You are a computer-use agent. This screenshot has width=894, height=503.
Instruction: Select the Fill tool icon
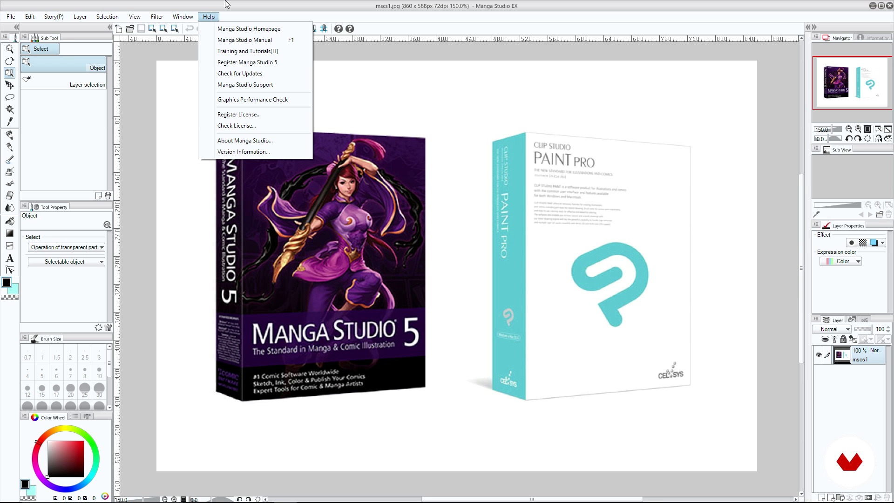9,221
